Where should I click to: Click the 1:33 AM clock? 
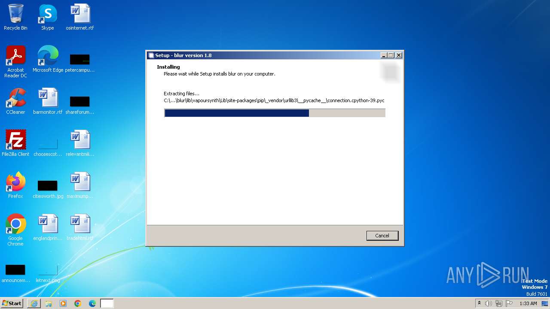tap(528, 303)
